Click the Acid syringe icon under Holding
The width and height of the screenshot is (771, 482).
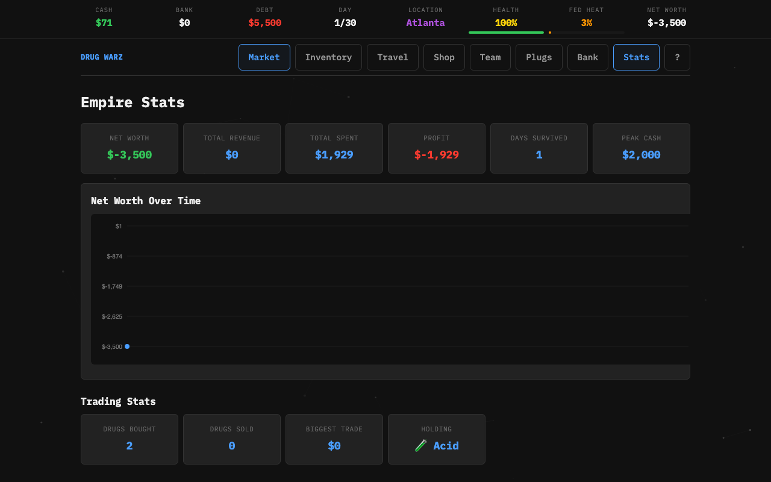tap(421, 445)
